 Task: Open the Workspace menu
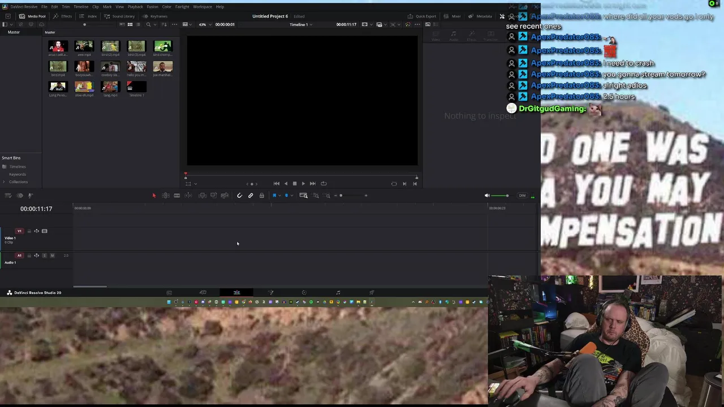(202, 7)
